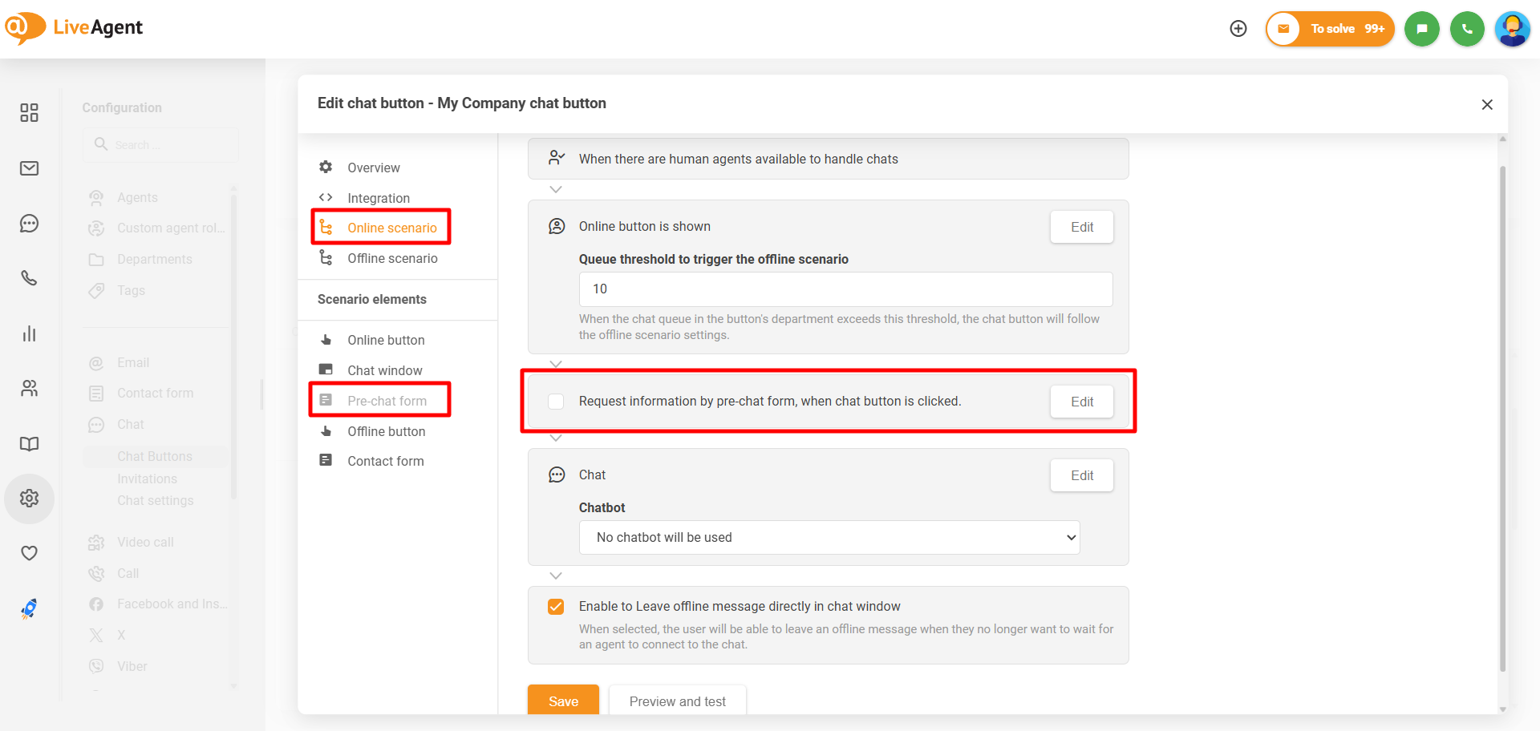
Task: Enable the pre-chat form request checkbox
Action: 556,402
